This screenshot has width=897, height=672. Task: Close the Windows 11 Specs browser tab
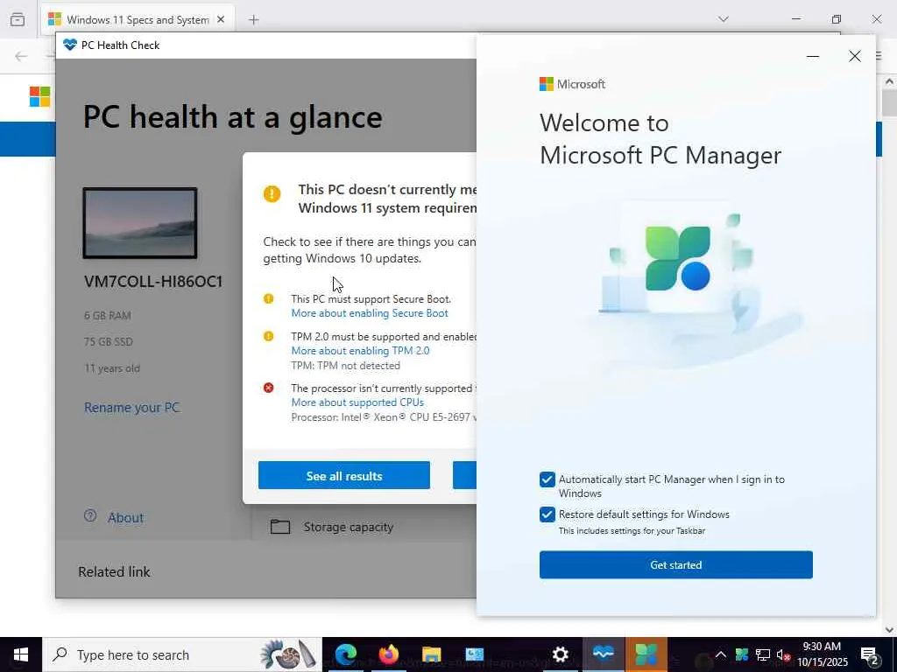coord(221,19)
